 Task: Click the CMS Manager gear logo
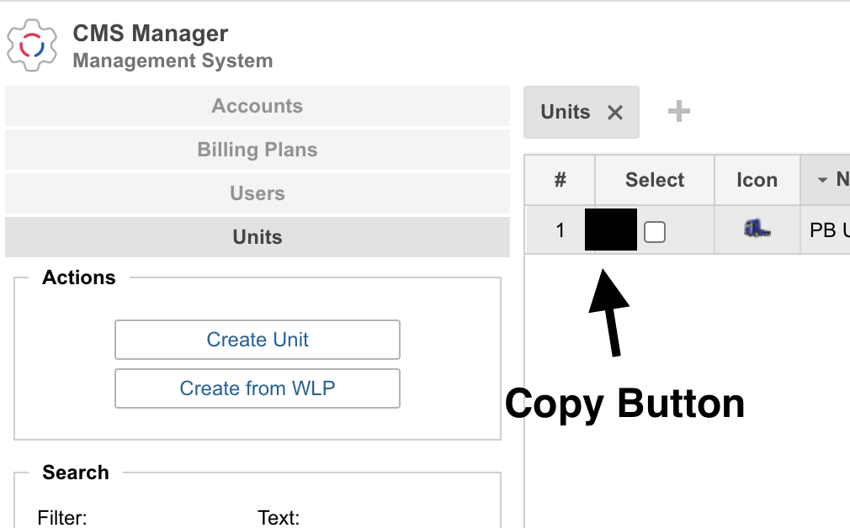coord(33,45)
